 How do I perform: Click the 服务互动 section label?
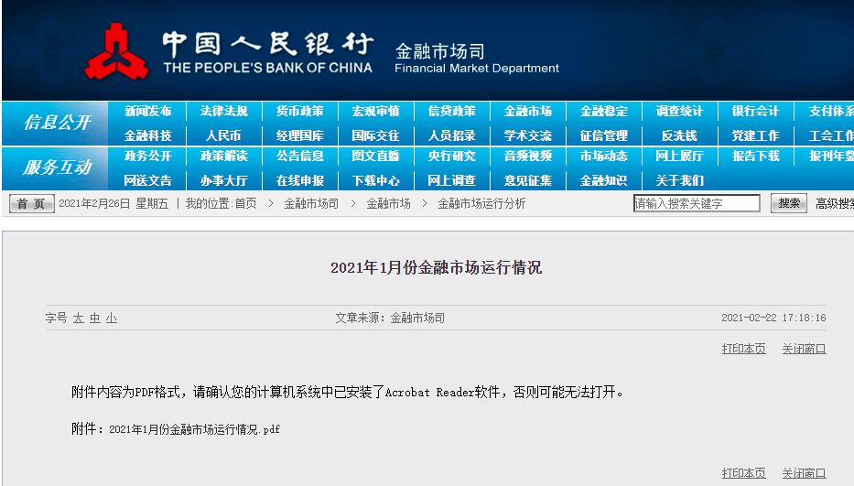(57, 167)
